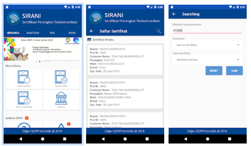Image resolution: width=251 pixels, height=146 pixels.
Task: Switch to the BANTUAN tab
Action: [x=33, y=33]
